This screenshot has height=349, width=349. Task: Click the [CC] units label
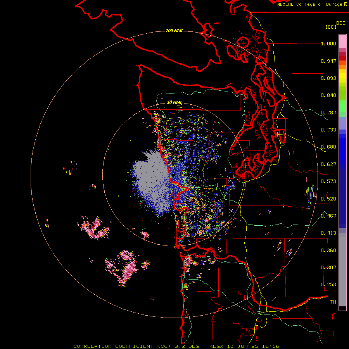click(x=331, y=27)
